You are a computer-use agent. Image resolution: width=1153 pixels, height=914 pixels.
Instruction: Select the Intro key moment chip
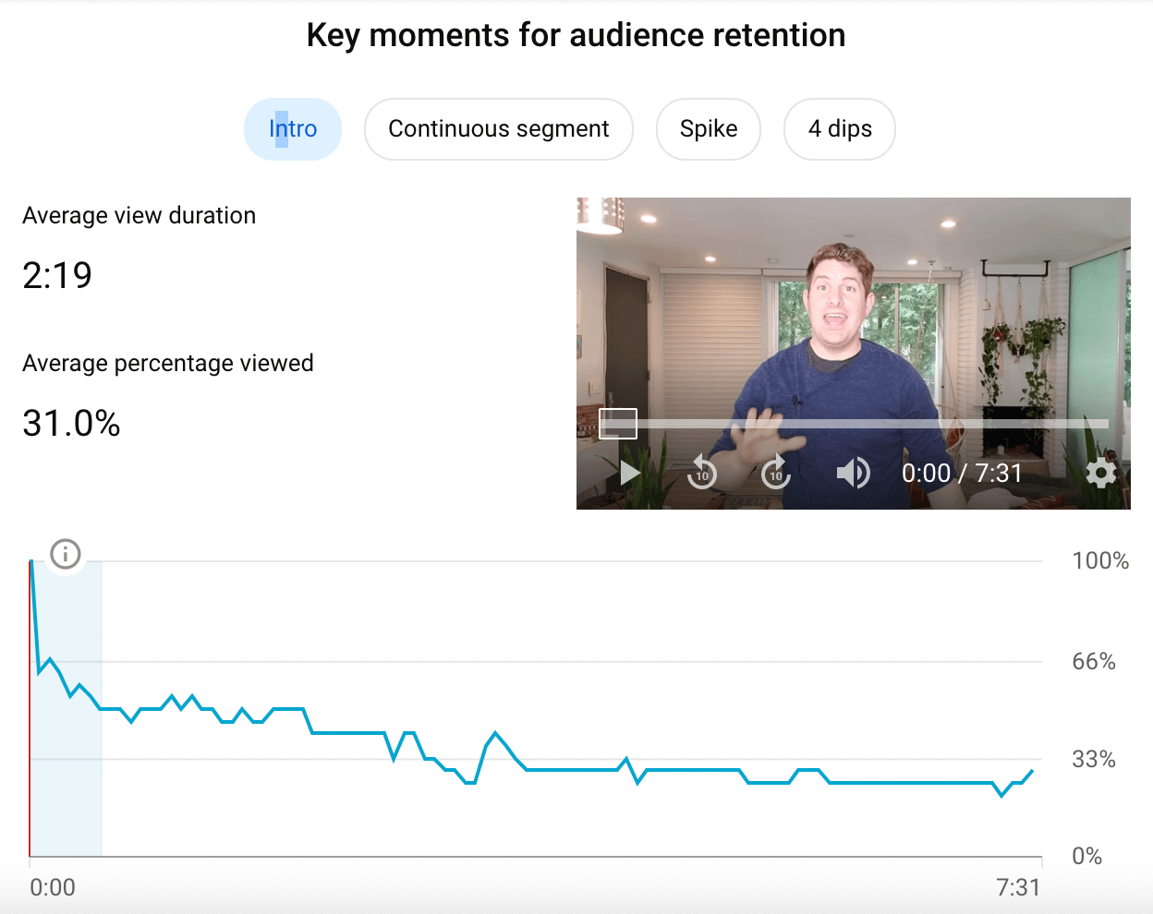coord(293,129)
